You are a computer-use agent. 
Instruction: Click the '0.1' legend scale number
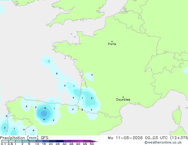(x=3, y=144)
